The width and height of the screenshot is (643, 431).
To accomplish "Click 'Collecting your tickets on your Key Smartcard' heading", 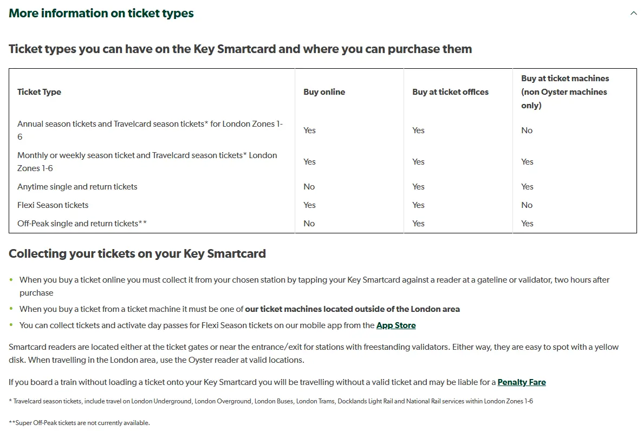I will click(x=137, y=253).
